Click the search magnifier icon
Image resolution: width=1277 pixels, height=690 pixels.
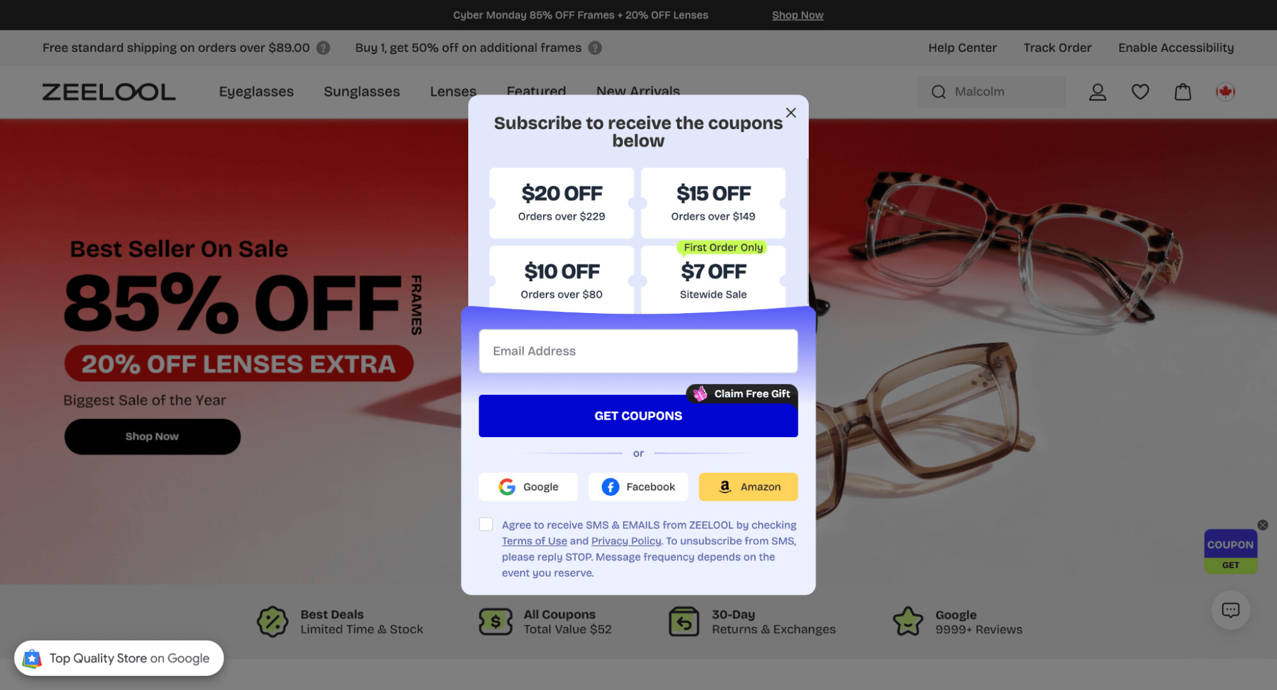[x=938, y=92]
